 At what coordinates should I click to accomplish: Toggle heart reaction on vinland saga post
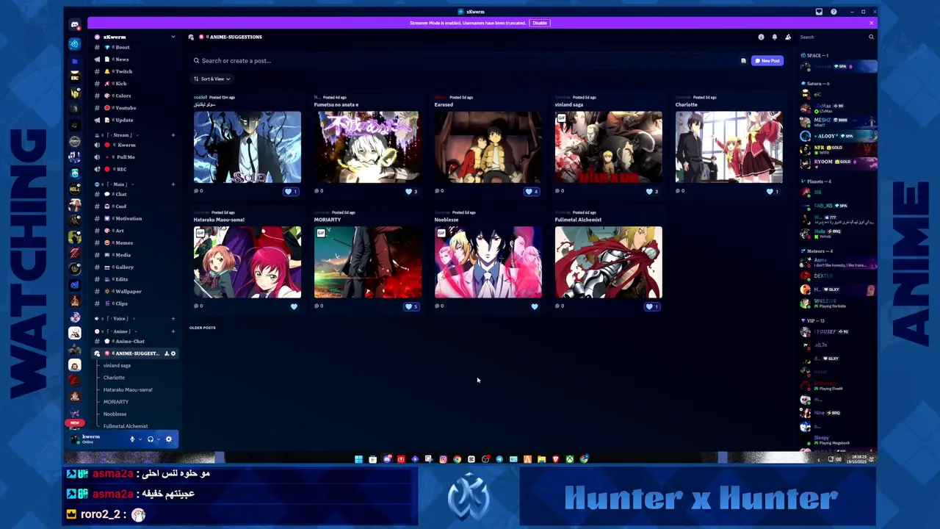652,191
